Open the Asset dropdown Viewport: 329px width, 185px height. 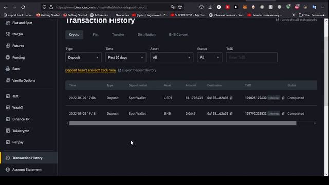172,57
